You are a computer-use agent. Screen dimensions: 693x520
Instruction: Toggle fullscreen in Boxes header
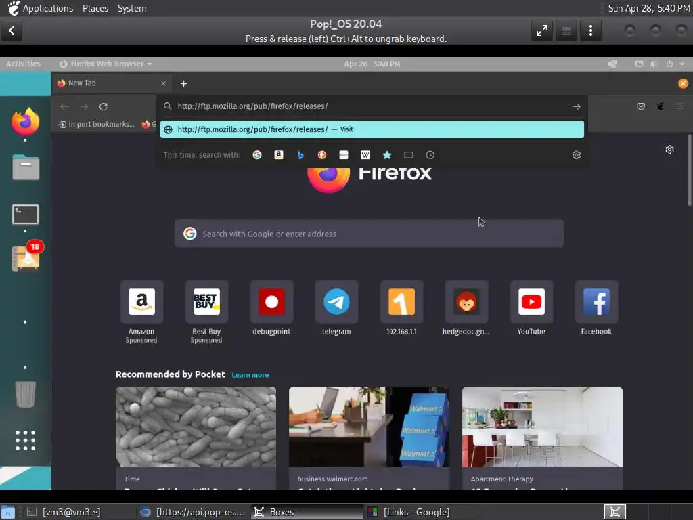click(x=542, y=30)
